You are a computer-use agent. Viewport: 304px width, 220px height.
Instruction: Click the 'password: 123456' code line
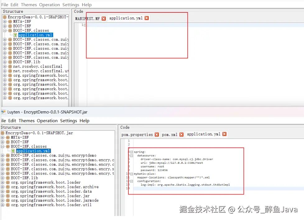(x=154, y=170)
